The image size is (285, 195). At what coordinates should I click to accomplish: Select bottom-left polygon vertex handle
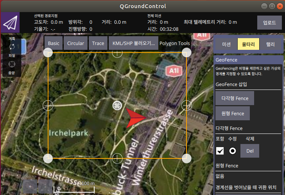(48, 158)
